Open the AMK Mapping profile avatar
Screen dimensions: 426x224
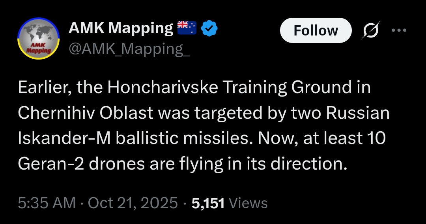click(x=39, y=38)
